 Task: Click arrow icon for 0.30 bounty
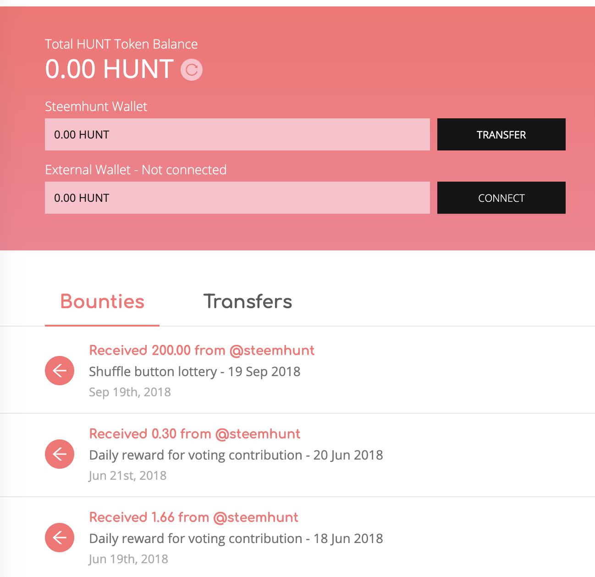pyautogui.click(x=60, y=454)
